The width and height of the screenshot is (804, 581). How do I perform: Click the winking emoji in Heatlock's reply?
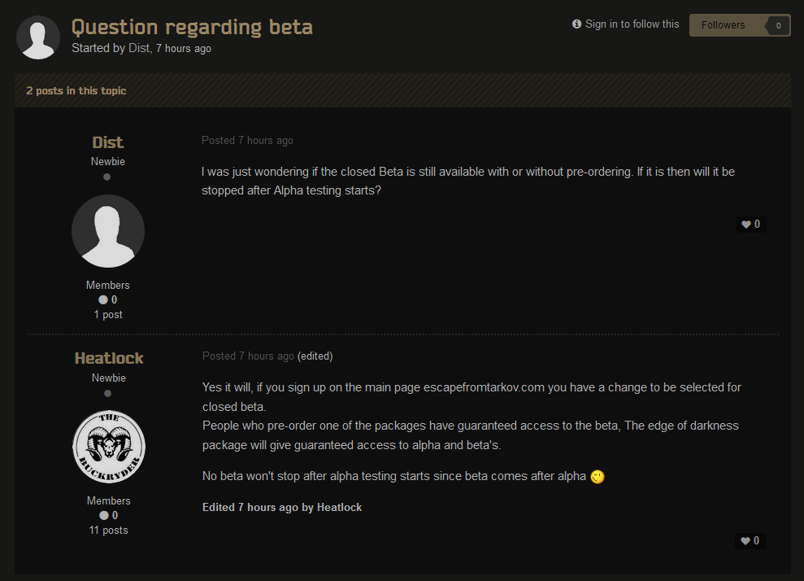(x=598, y=477)
